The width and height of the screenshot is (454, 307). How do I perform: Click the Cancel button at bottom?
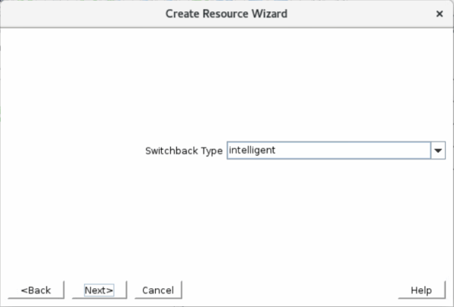pyautogui.click(x=158, y=290)
